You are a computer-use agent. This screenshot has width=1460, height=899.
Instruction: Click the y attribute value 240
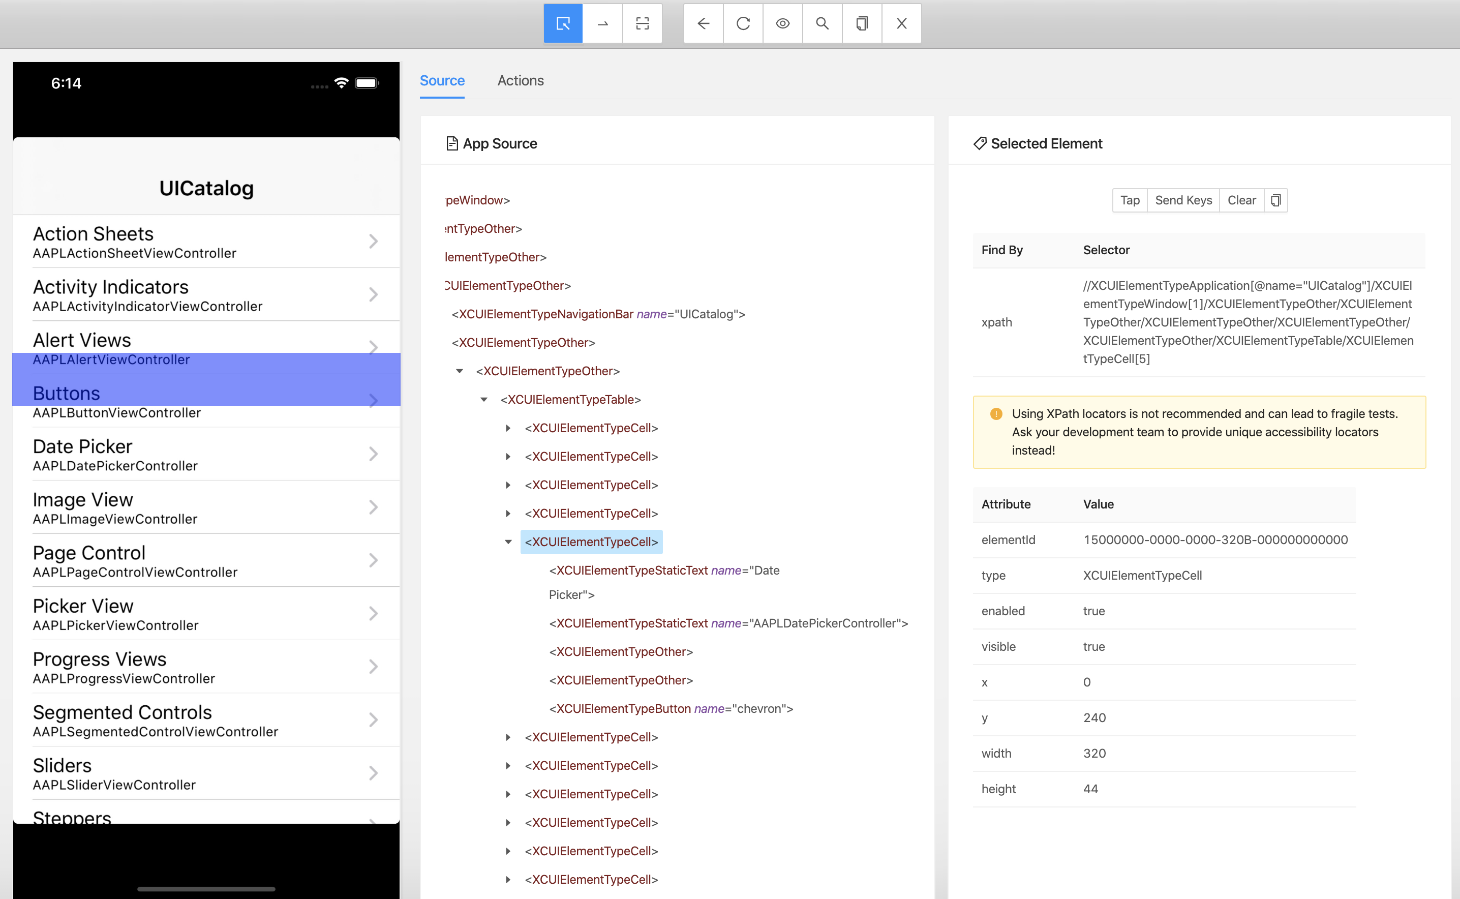[x=1094, y=717]
